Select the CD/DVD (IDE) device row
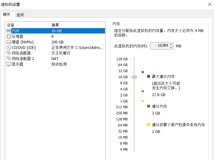Viewport: 214px width, 160px height. [x=56, y=47]
